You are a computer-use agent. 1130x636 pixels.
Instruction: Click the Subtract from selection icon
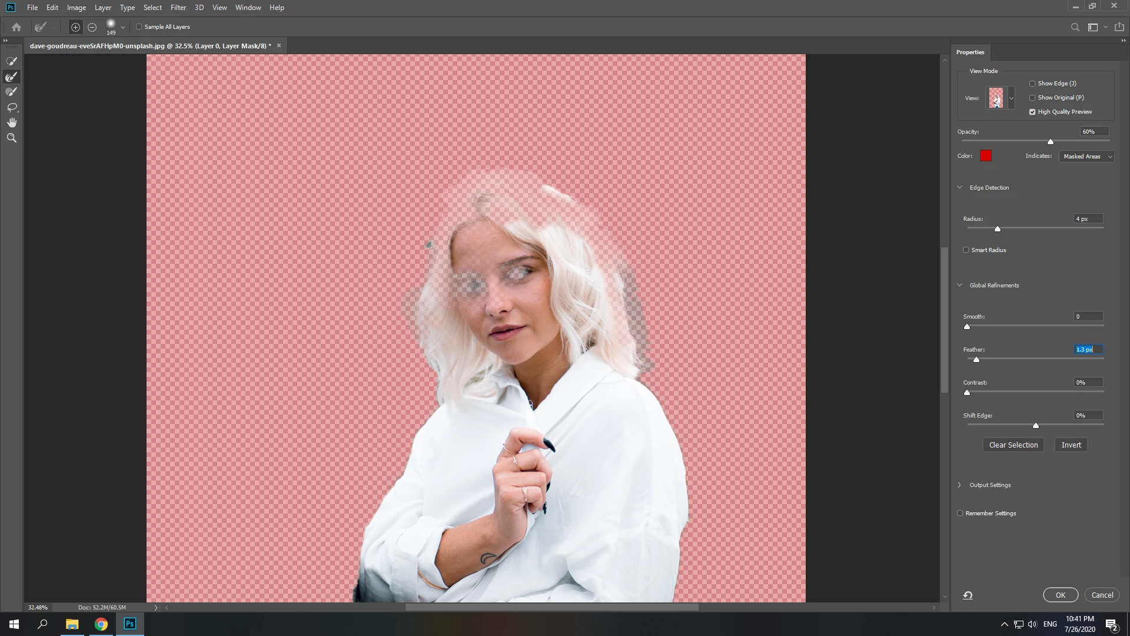(x=92, y=27)
